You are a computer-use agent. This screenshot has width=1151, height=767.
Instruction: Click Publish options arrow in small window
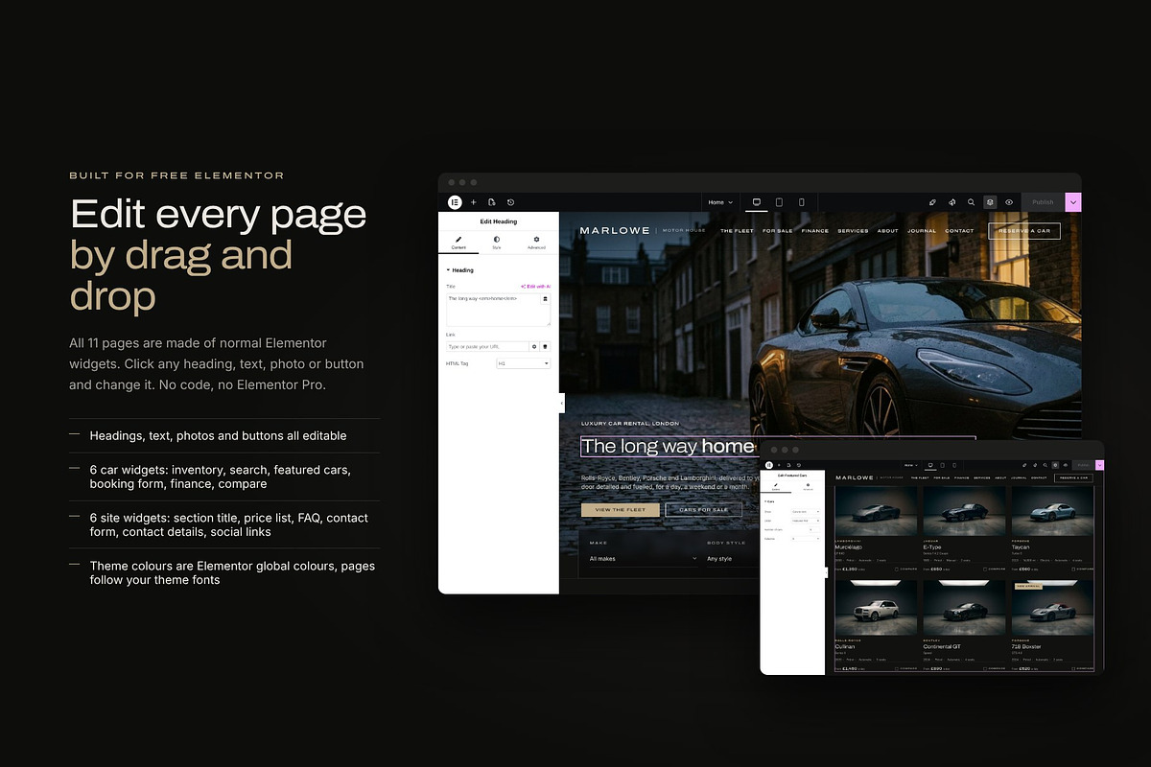1099,465
